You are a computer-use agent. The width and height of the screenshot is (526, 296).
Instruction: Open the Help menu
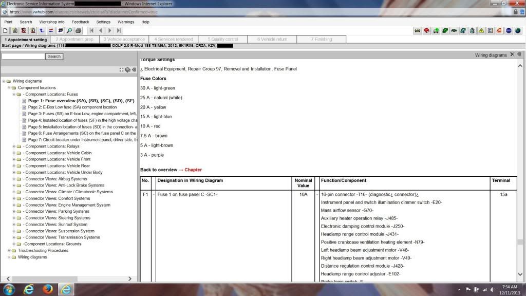[145, 22]
